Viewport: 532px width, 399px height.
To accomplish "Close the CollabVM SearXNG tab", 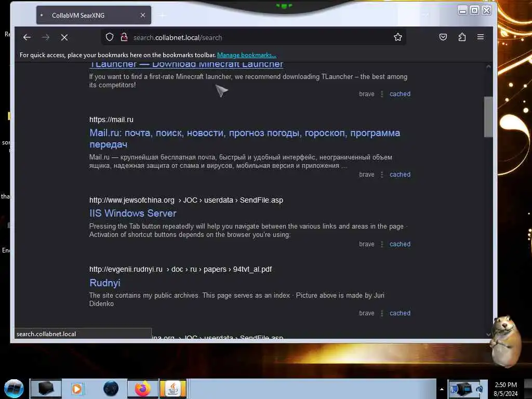I will [x=143, y=15].
